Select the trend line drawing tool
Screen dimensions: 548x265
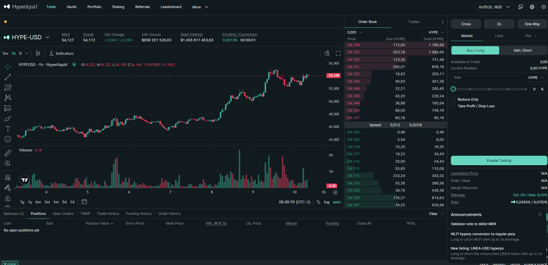pos(8,77)
